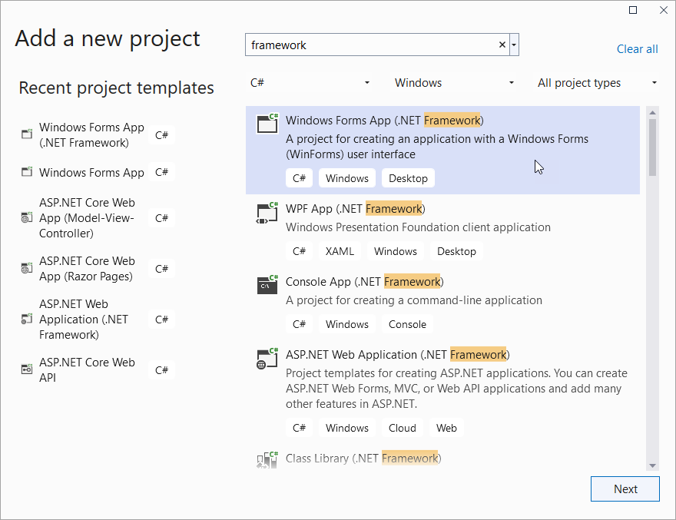Click the Next button
The height and width of the screenshot is (520, 676).
[625, 489]
